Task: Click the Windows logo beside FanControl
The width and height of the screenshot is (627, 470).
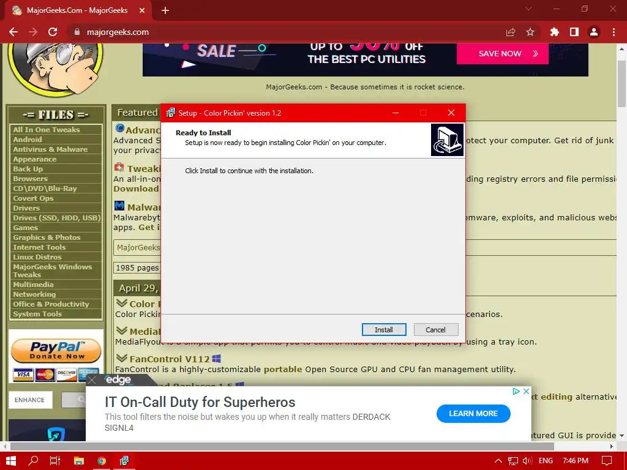Action: tap(216, 359)
